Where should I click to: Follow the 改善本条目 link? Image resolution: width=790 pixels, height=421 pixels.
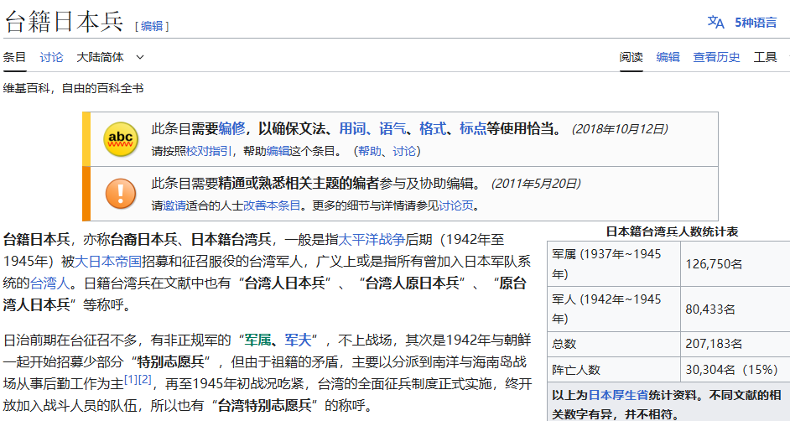[272, 205]
